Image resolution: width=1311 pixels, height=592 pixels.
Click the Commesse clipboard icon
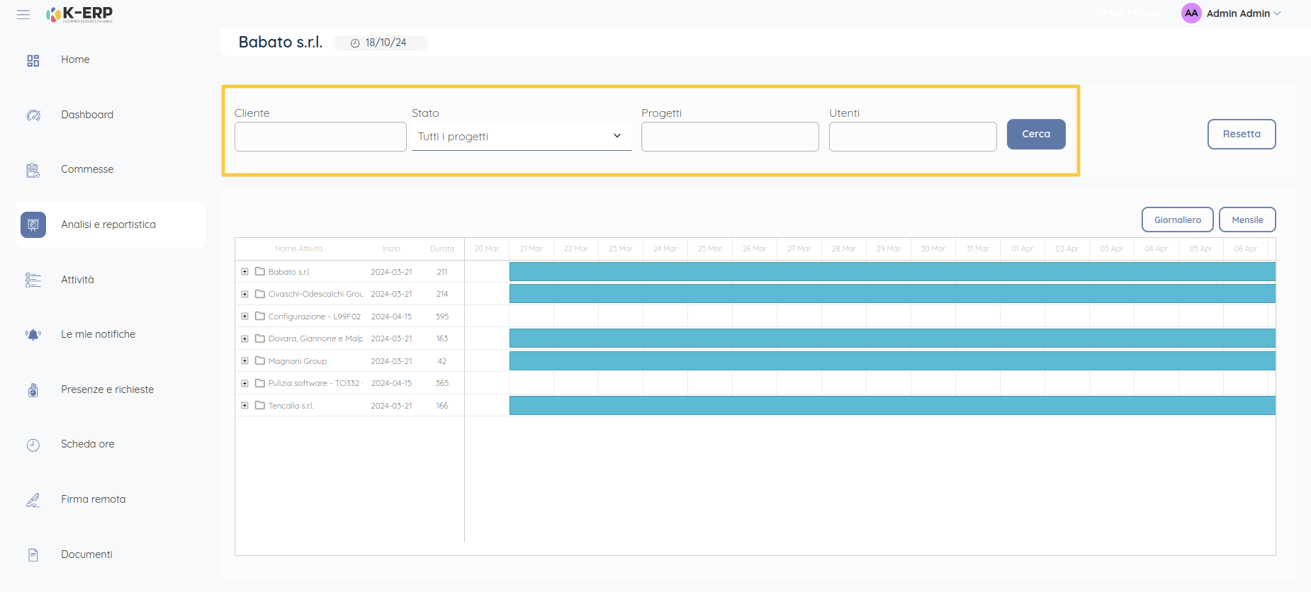[33, 170]
